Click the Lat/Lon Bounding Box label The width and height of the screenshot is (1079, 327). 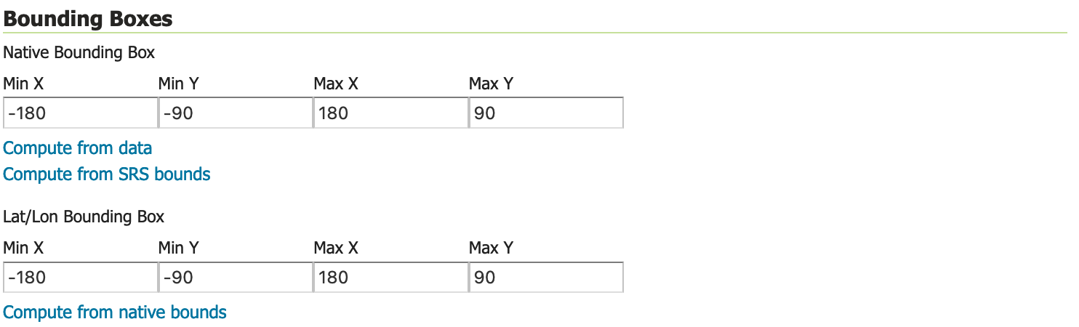coord(84,217)
